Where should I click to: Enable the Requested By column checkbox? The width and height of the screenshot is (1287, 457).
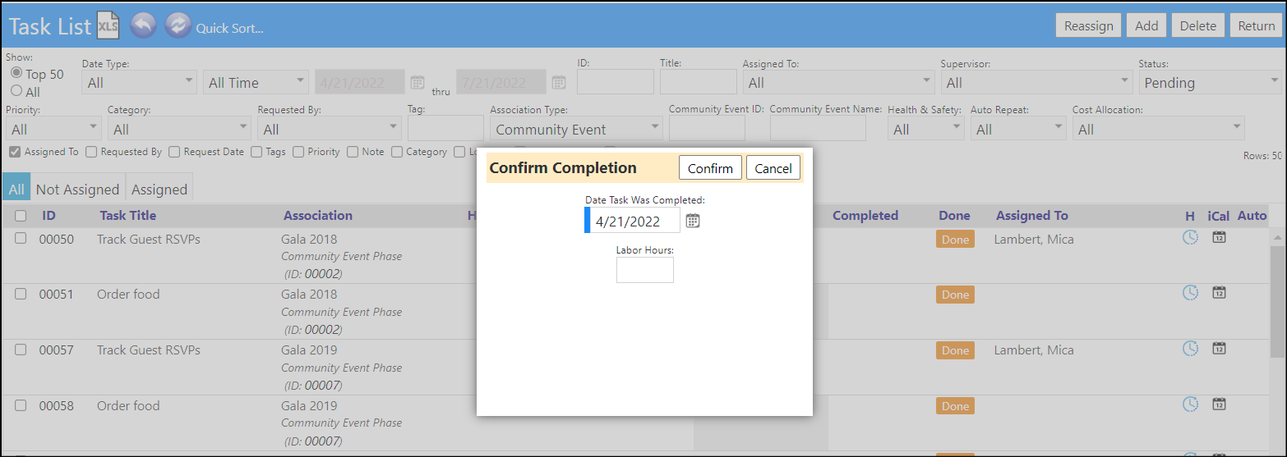pyautogui.click(x=91, y=152)
